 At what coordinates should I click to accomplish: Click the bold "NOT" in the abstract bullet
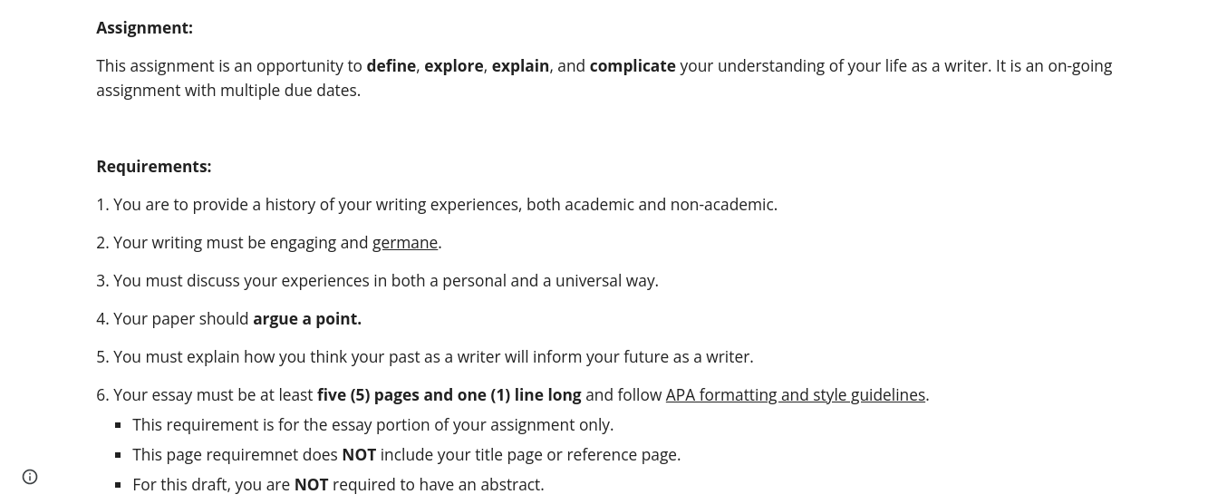pyautogui.click(x=311, y=485)
